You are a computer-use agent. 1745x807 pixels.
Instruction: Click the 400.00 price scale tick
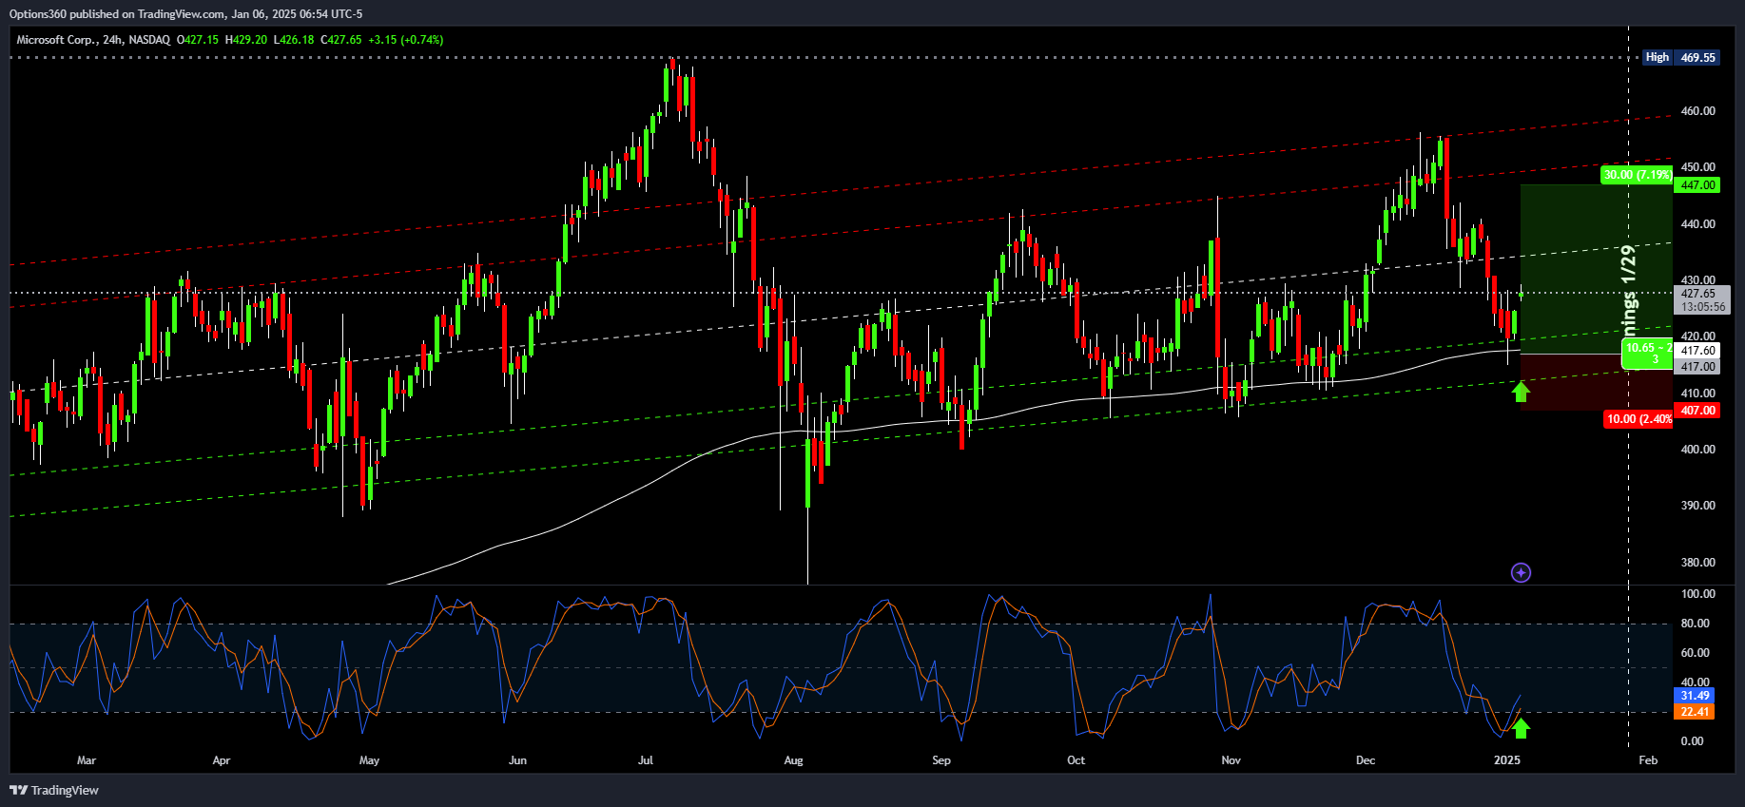(1697, 450)
